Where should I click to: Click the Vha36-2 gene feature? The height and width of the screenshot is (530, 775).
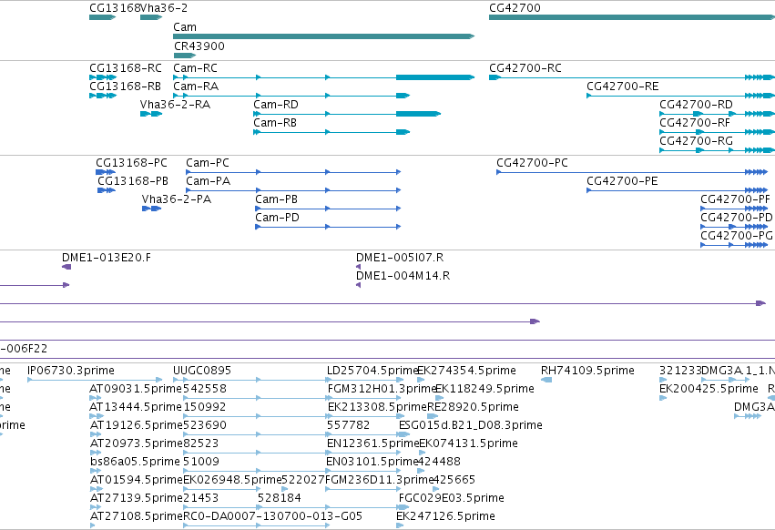click(x=151, y=17)
